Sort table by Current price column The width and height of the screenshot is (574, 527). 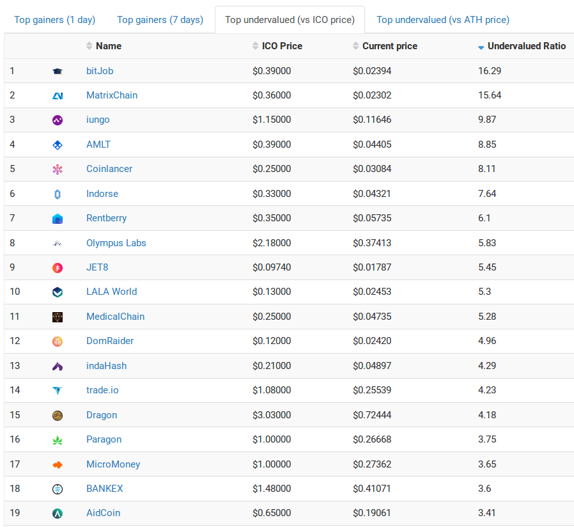pos(385,46)
